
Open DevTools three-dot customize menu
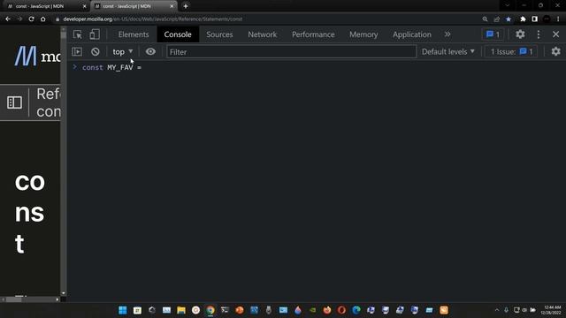pos(539,34)
